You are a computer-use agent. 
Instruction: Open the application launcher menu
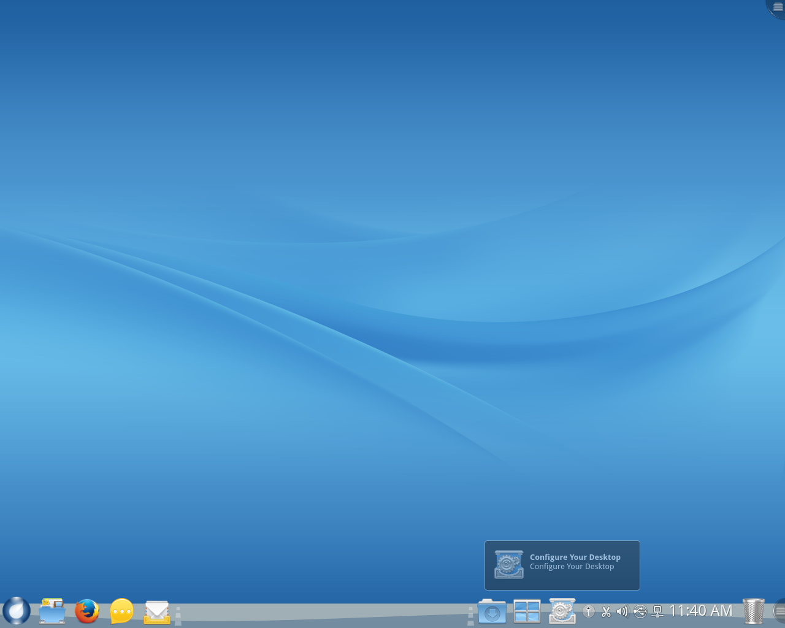[17, 611]
